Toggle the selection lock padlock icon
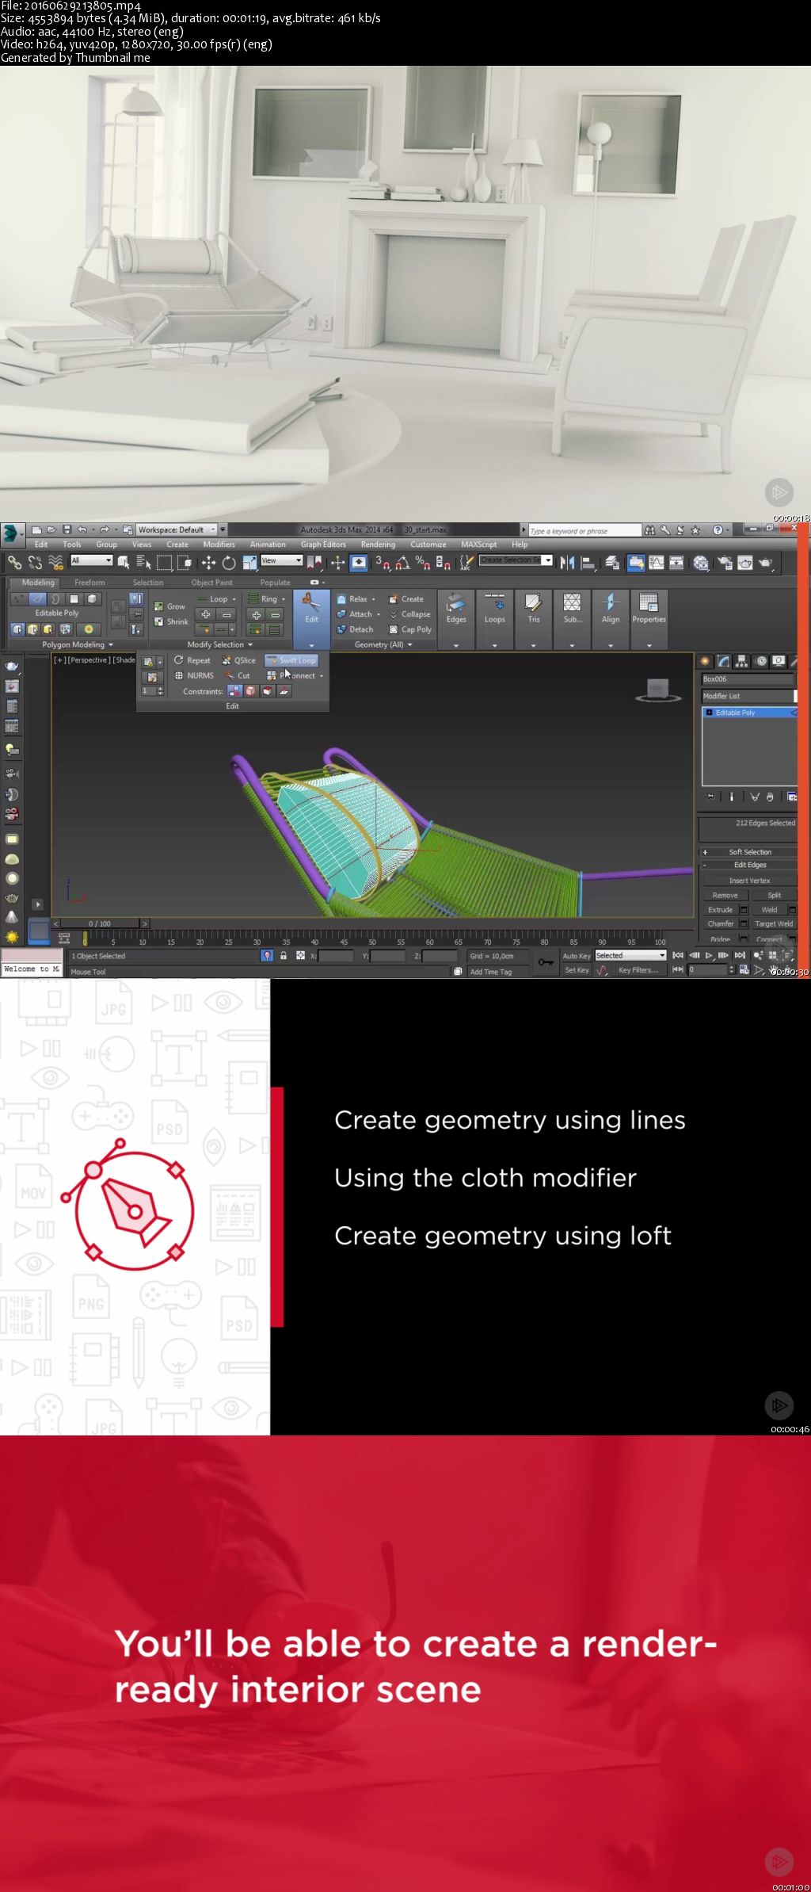 click(284, 956)
